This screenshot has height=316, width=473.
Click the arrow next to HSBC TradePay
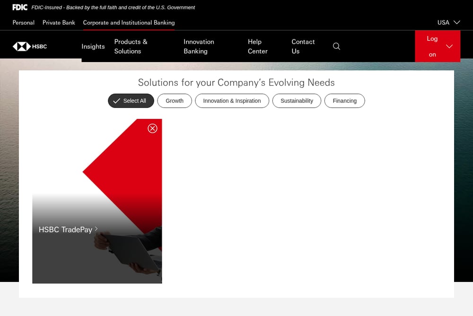96,229
